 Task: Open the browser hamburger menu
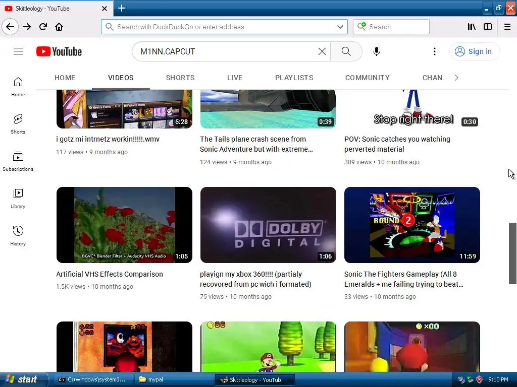click(x=507, y=27)
